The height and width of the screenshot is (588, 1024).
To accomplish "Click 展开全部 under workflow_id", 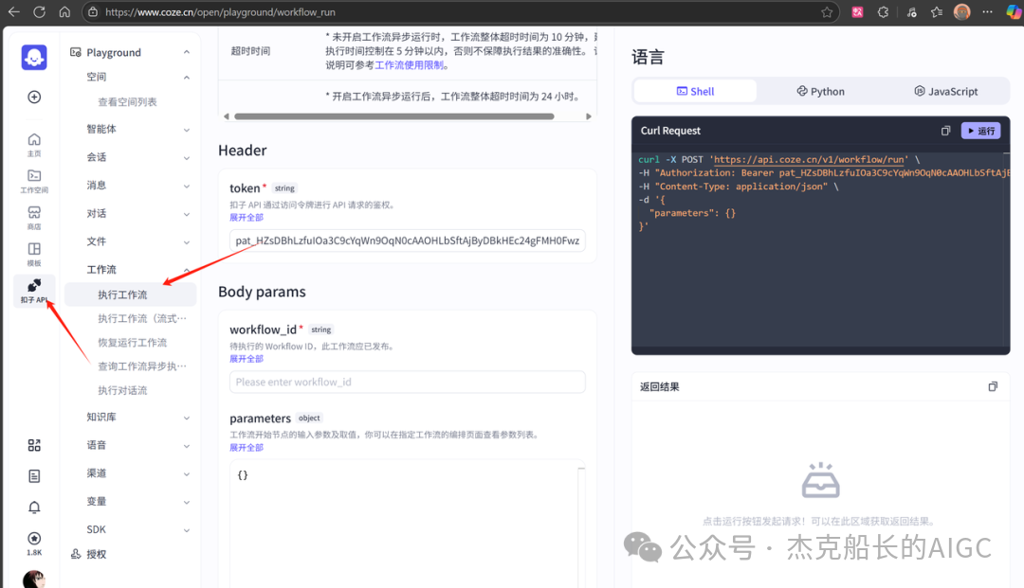I will pos(247,359).
